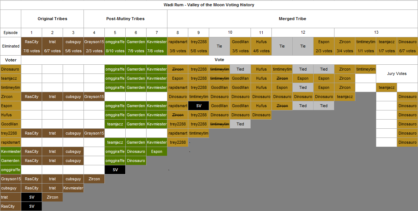Click timtimeytim vote in Zircon's row
Screen dimensions: 418x211
[x=198, y=97]
